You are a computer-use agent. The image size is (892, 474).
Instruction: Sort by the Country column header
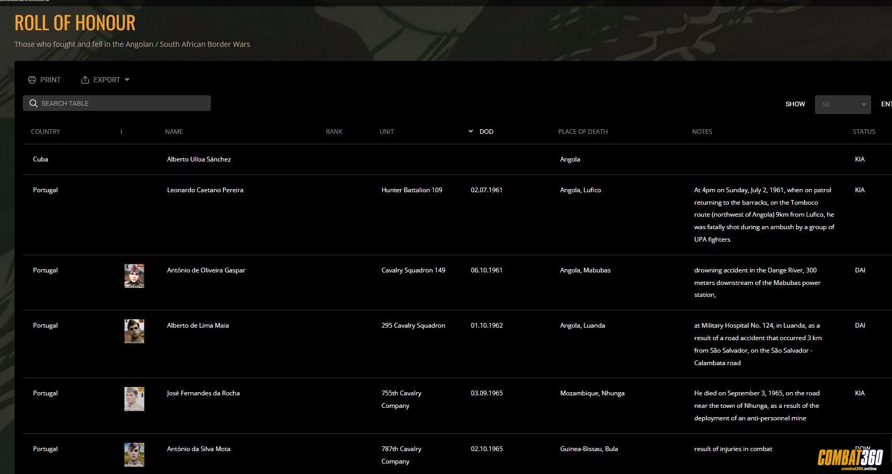pos(45,131)
